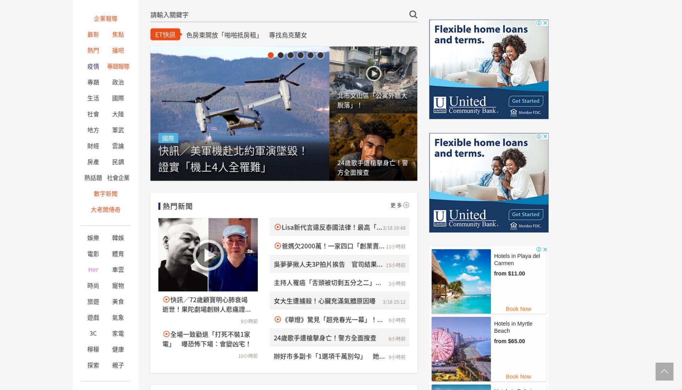
Task: Select the first carousel slide dot
Action: tap(271, 55)
